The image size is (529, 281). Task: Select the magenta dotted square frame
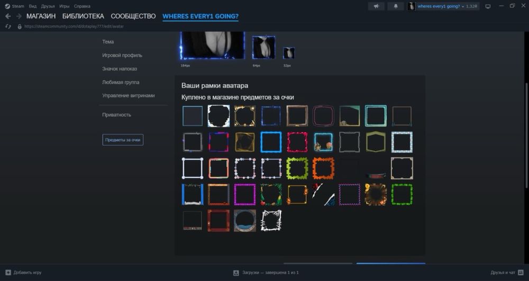click(245, 194)
